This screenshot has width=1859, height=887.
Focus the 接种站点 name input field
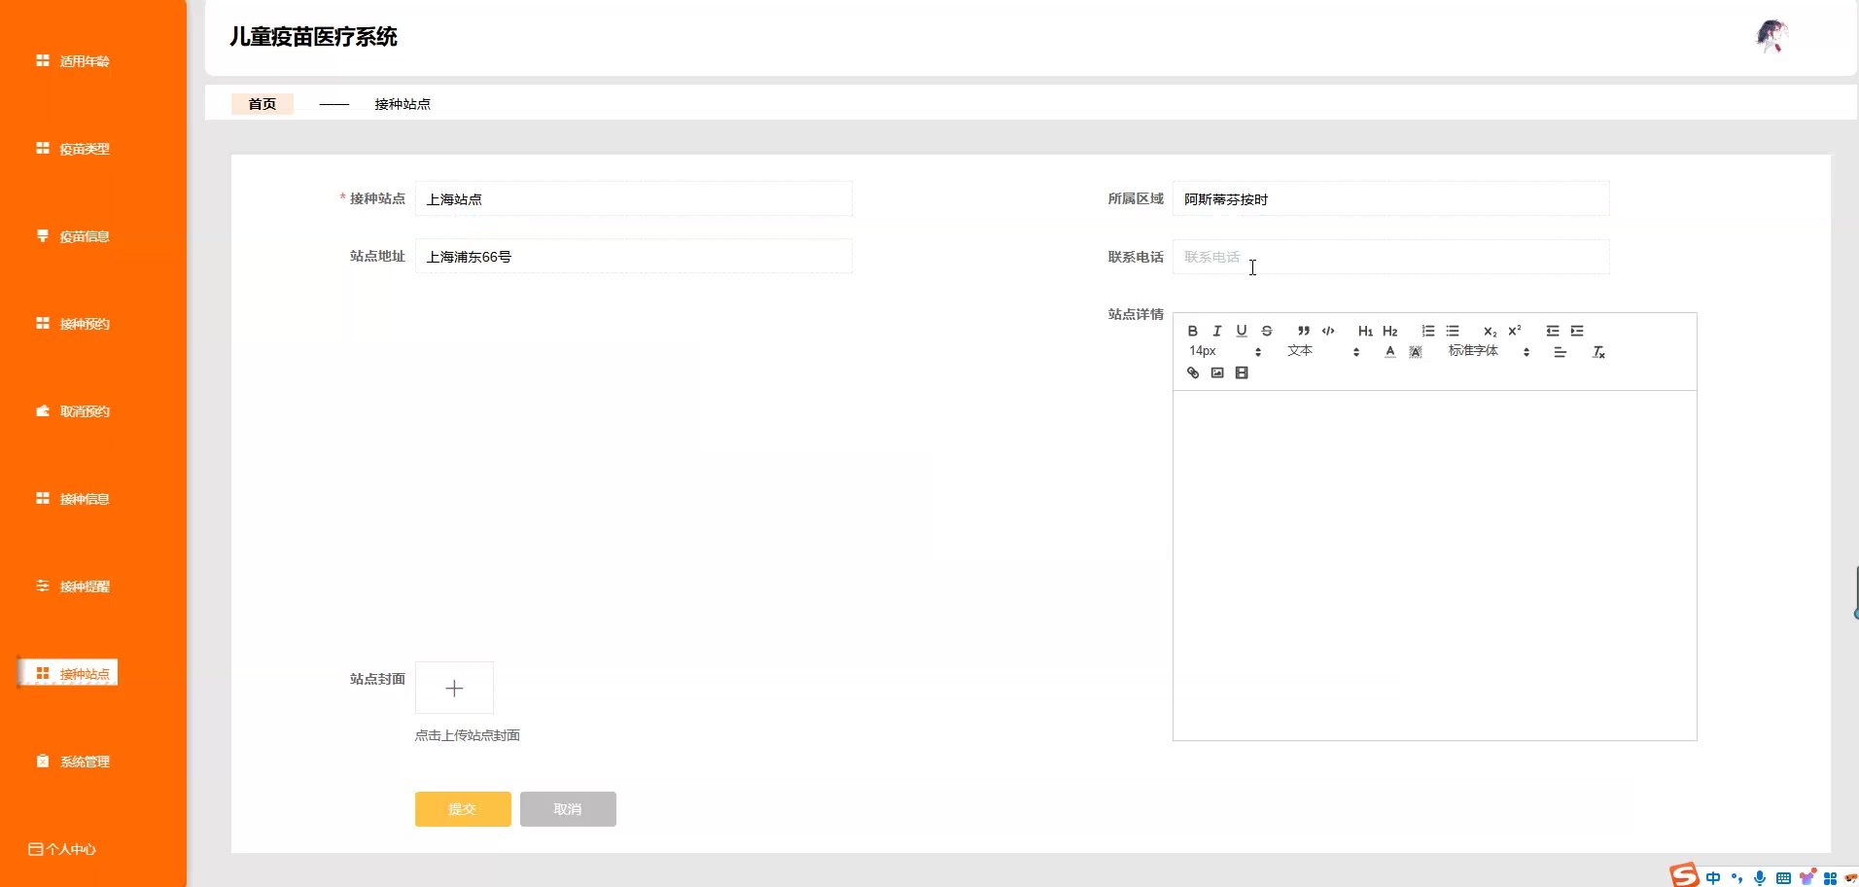point(634,198)
